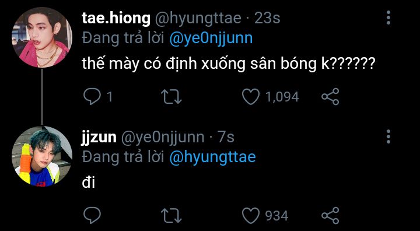The width and height of the screenshot is (420, 231).
Task: Like the tweet with 1,094 likes
Action: (251, 97)
